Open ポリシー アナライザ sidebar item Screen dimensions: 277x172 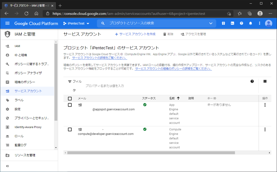27,73
